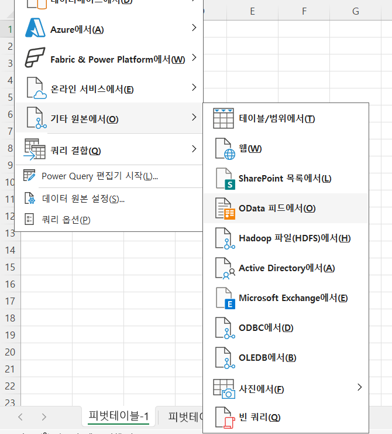Click the Fabric & Power Platform icon
392x434 pixels.
pos(35,57)
